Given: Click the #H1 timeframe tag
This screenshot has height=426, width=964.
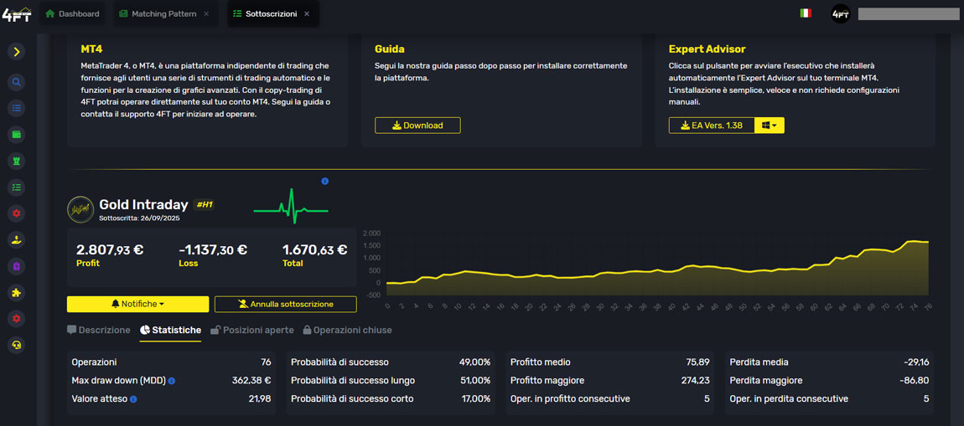Looking at the screenshot, I should [x=205, y=204].
